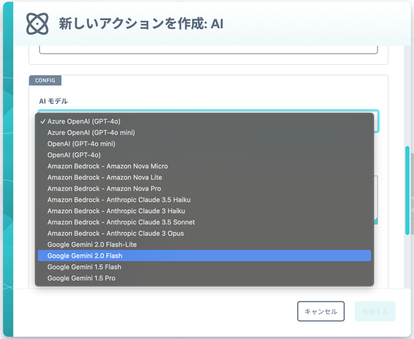Screen dimensions: 414x339
Task: Select Amazon Nova Pro model
Action: 204,189
